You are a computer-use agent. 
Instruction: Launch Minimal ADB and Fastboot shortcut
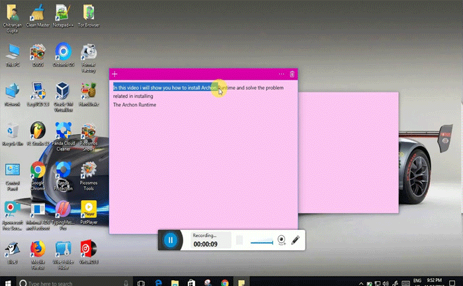coord(38,216)
